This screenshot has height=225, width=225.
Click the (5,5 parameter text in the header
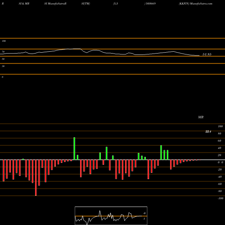pyautogui.click(x=116, y=4)
